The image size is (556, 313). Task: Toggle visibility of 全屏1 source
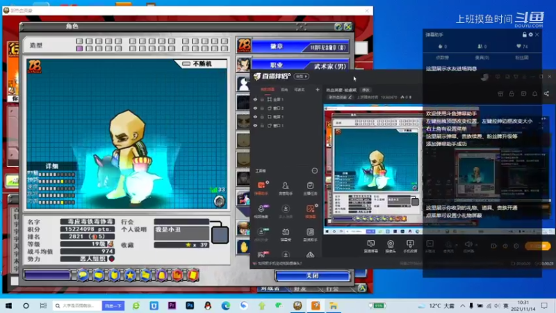click(255, 99)
